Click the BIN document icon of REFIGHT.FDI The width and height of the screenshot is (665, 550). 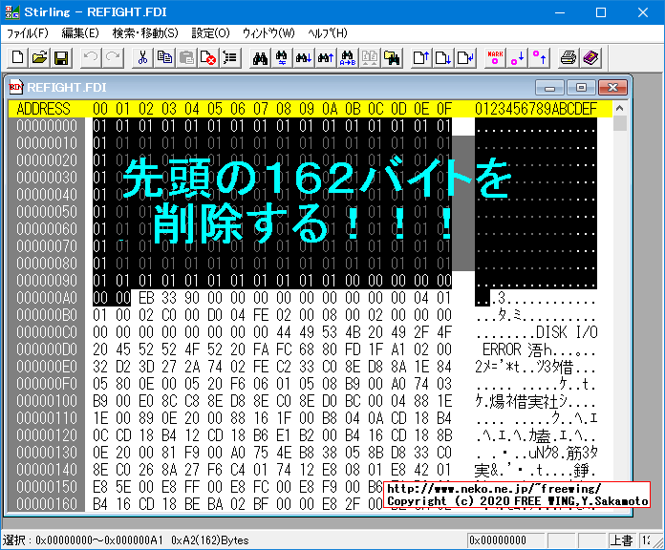tap(15, 87)
